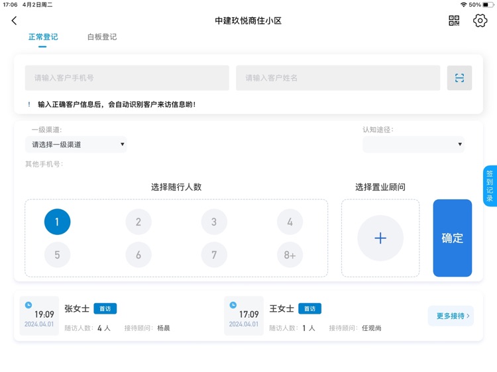Screen dimensions: 497x372
Task: Tap the date 2024.04.01 under 19:09
Action: (39, 324)
